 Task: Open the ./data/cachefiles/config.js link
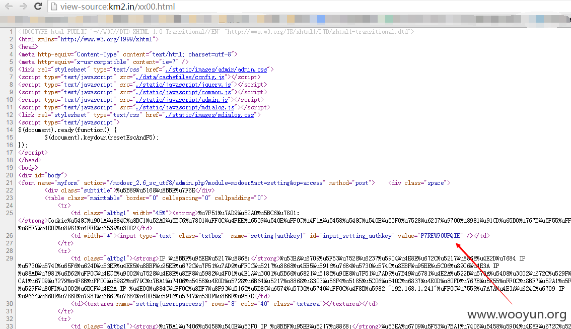(x=181, y=77)
